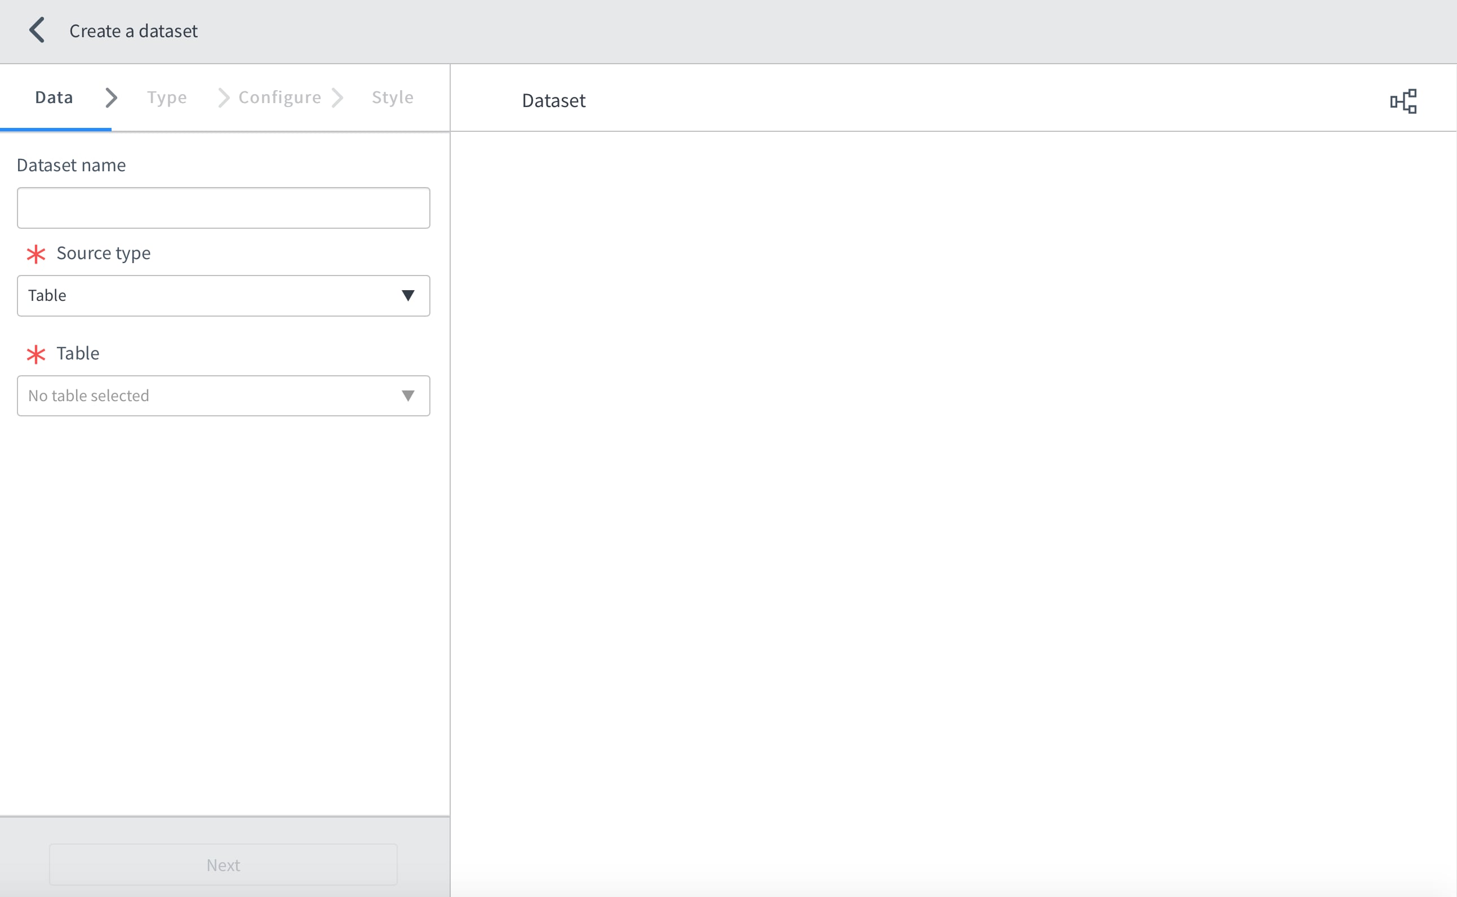Click the Table dropdown arrow
The image size is (1457, 897).
408,396
